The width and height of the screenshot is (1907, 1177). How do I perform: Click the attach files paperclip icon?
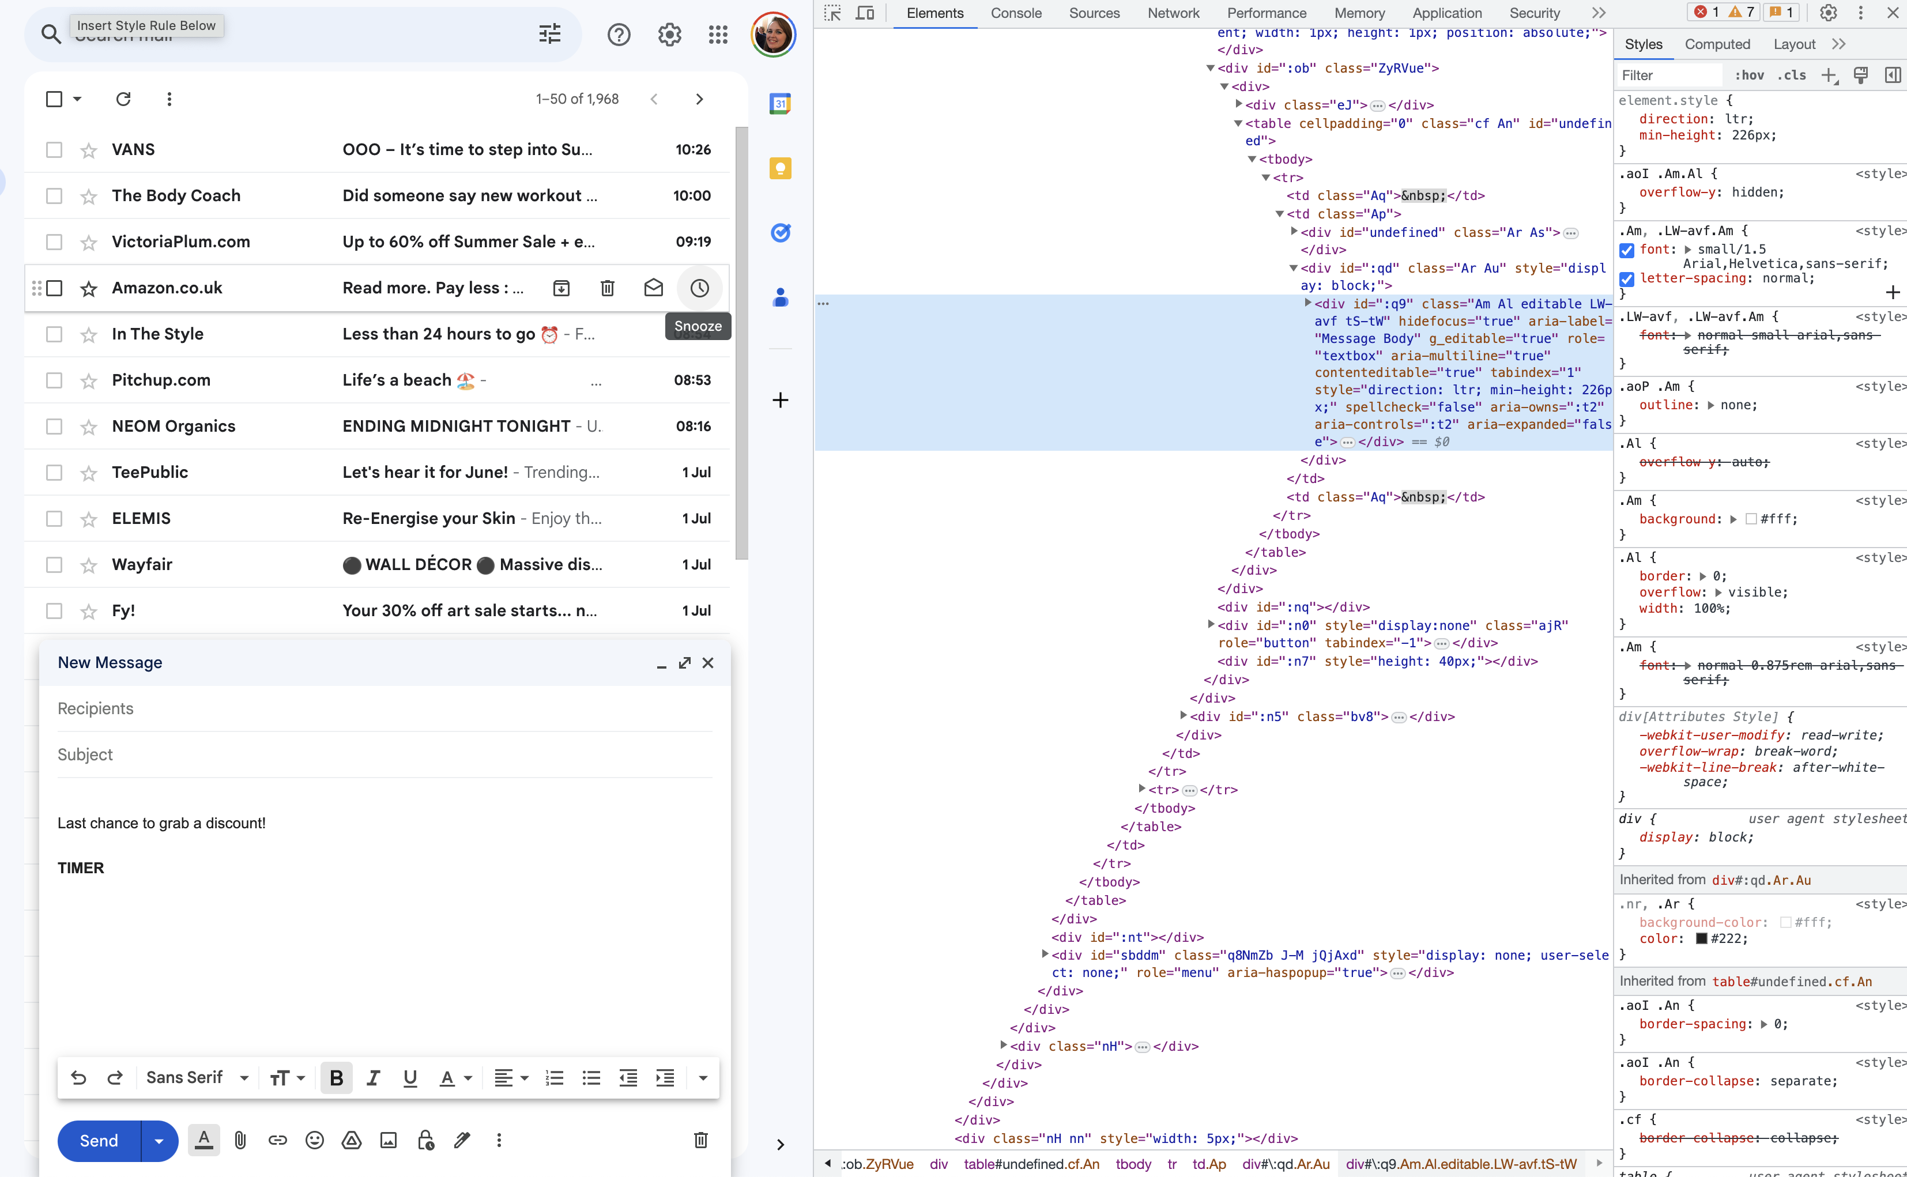click(240, 1141)
